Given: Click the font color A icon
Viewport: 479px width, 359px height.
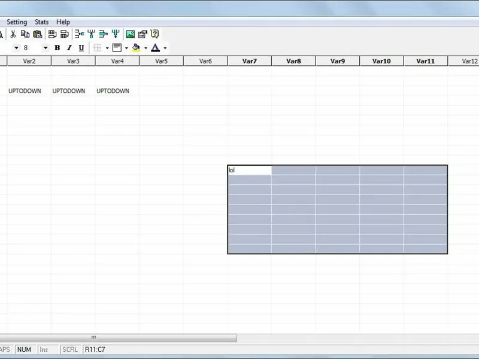Looking at the screenshot, I should click(x=156, y=48).
